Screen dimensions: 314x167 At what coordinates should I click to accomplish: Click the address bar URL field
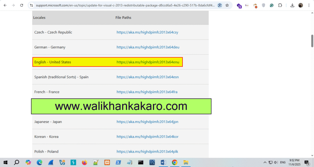[x=123, y=5]
